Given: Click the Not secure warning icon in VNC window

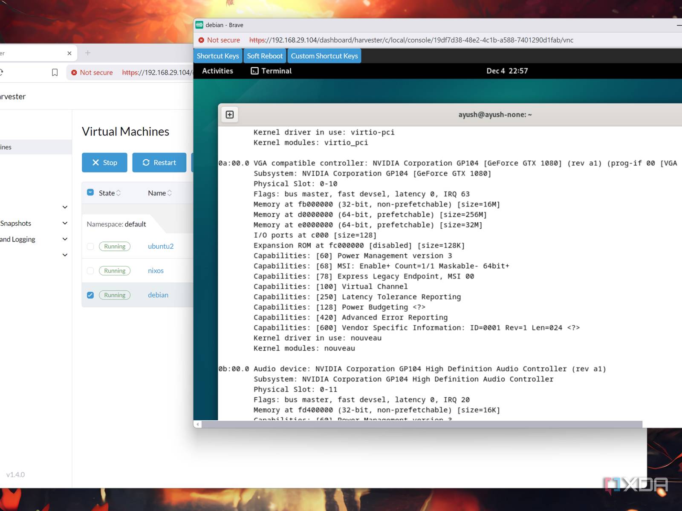Looking at the screenshot, I should 201,40.
